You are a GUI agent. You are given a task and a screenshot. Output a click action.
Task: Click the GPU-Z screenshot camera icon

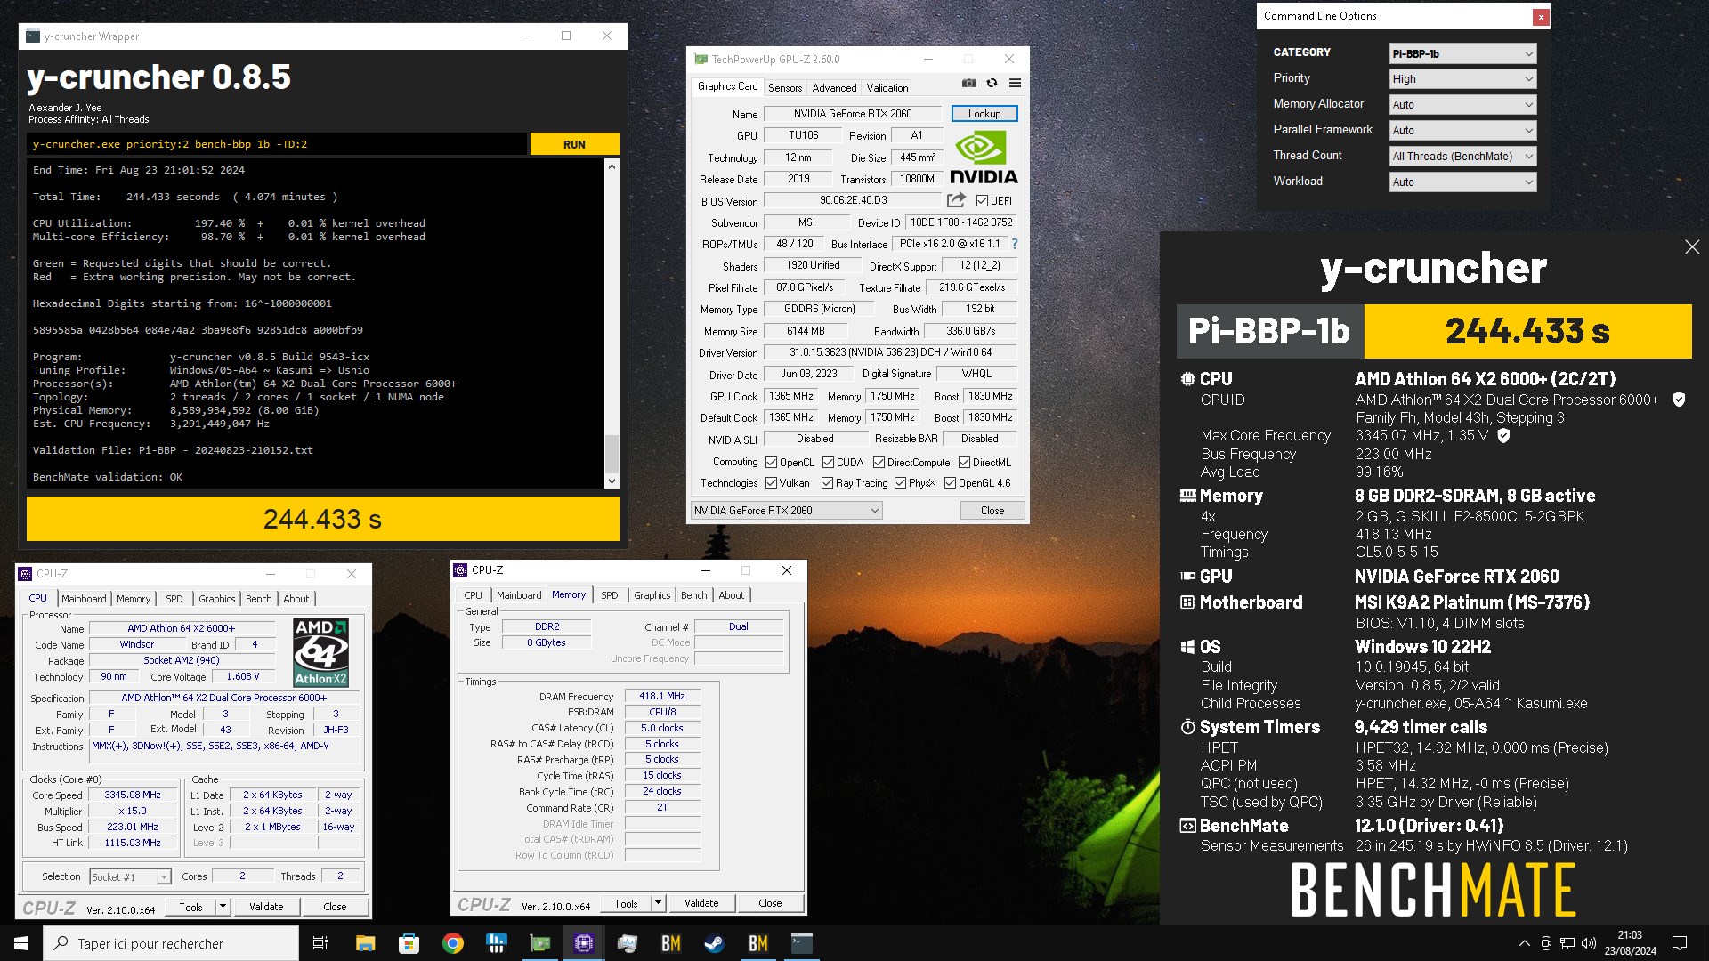969,84
